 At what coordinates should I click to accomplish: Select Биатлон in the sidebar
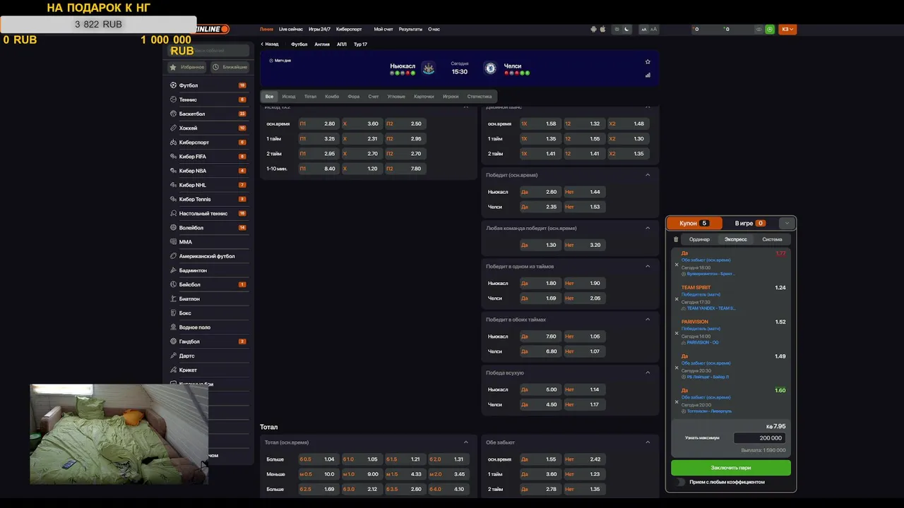pos(208,298)
